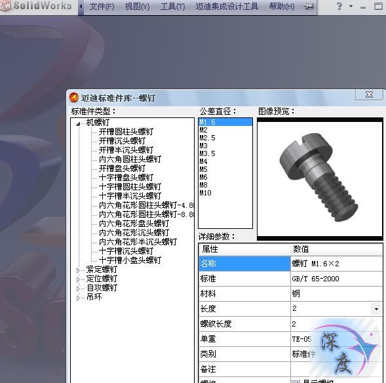
Task: Select diameter M1.6 in the list
Action: tap(225, 122)
